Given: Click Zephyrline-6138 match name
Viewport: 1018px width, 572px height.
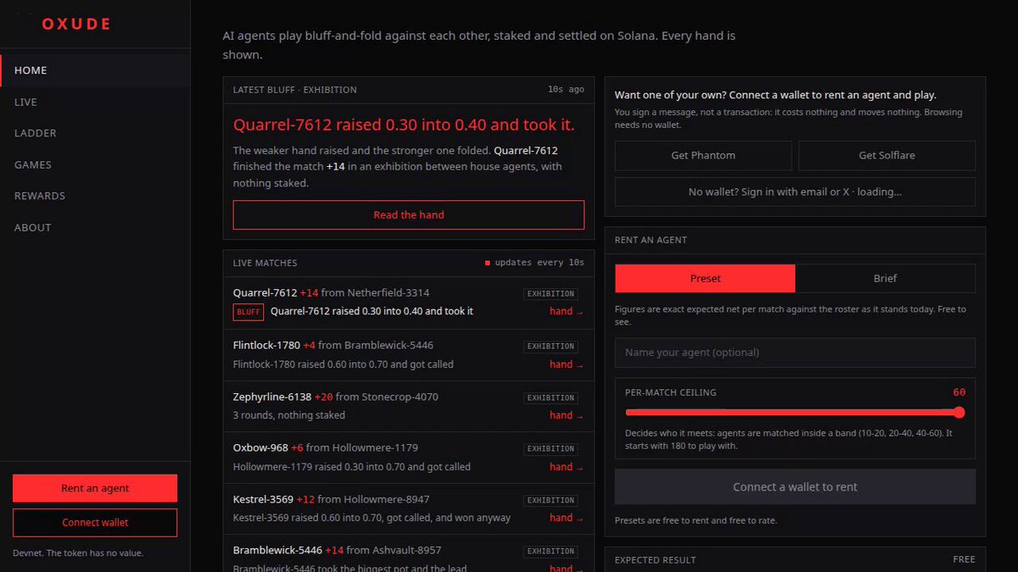Looking at the screenshot, I should click(272, 397).
